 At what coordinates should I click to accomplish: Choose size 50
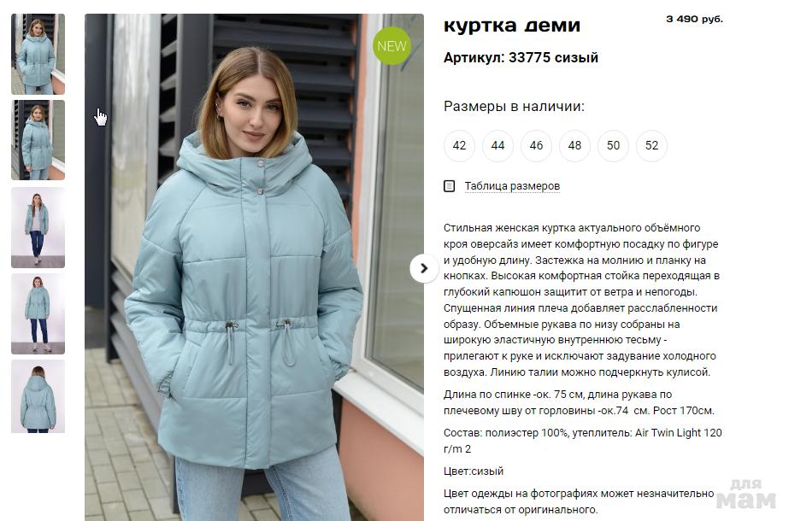tap(613, 146)
